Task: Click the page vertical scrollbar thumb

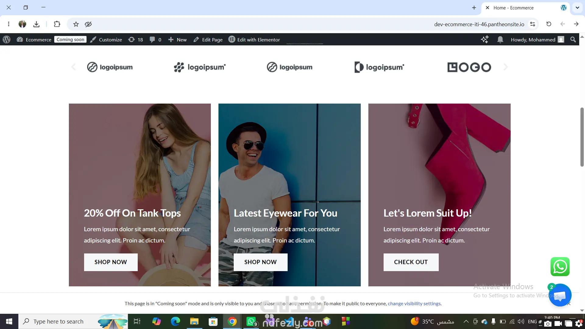Action: point(582,137)
